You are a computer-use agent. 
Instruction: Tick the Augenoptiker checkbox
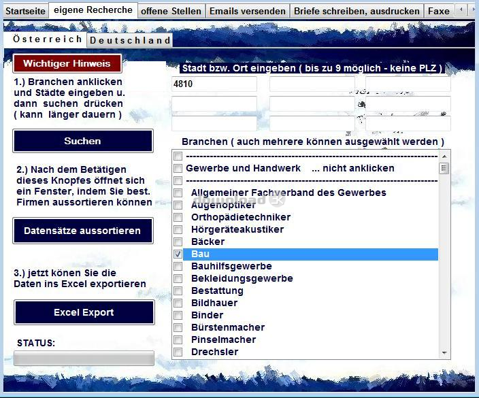[x=178, y=205]
